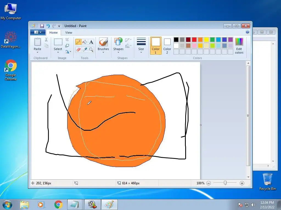Click the zoom slider thumb
Image resolution: width=281 pixels, height=210 pixels.
click(x=225, y=183)
